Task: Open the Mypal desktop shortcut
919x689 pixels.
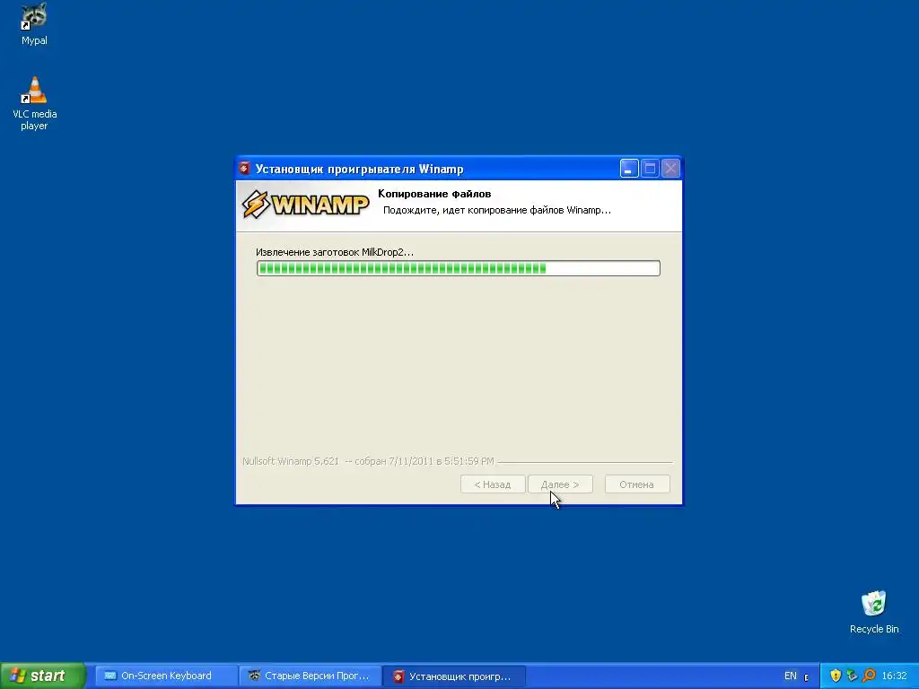Action: point(34,24)
